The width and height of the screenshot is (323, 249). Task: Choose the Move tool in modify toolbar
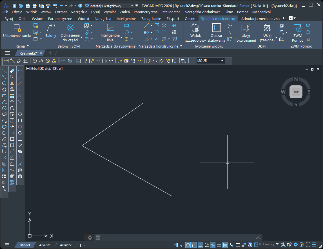pos(12,102)
